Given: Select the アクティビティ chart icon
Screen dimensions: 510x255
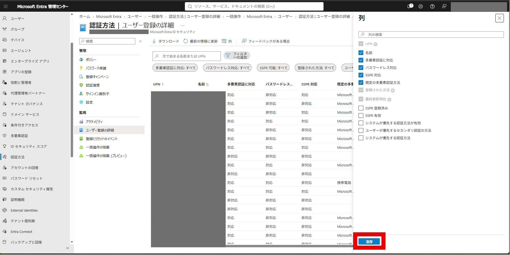Looking at the screenshot, I should click(x=81, y=122).
